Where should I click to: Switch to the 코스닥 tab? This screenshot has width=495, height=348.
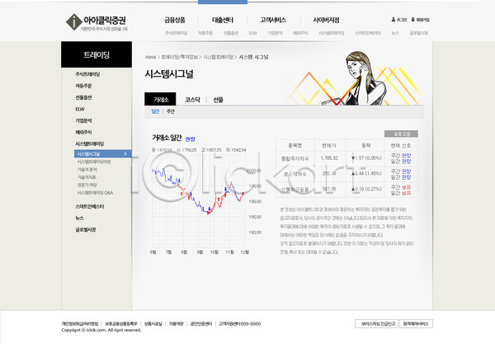click(x=192, y=99)
